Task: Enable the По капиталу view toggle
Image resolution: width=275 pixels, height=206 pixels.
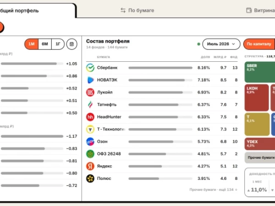Action: click(x=259, y=44)
